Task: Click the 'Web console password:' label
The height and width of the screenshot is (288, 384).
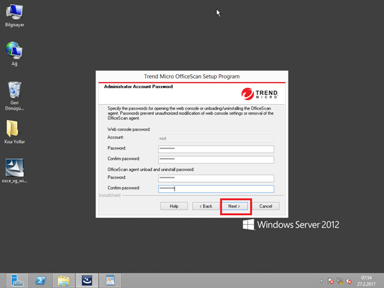Action: (x=129, y=129)
